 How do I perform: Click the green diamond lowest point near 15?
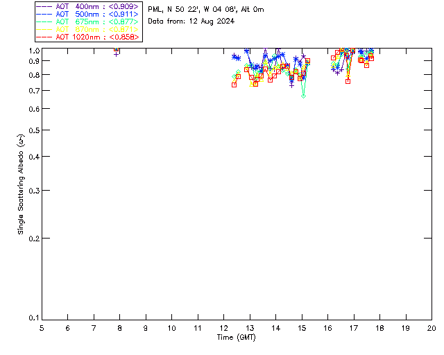(304, 96)
